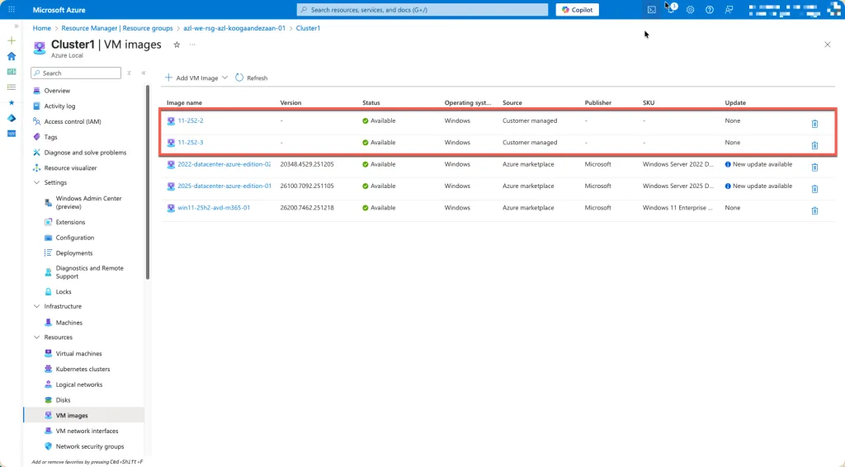Screen dimensions: 845x467
Task: Open the portal hamburger menu
Action: pos(12,10)
